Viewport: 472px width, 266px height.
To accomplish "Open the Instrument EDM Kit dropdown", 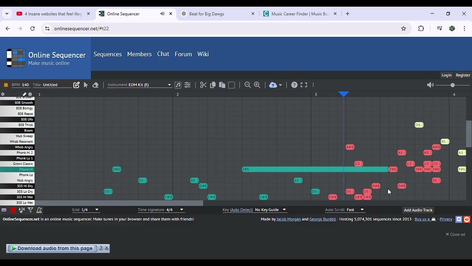I will click(x=139, y=85).
